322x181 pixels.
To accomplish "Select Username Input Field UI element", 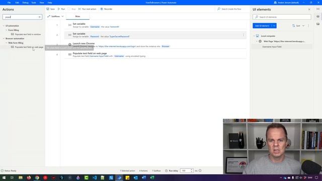I will [272, 47].
